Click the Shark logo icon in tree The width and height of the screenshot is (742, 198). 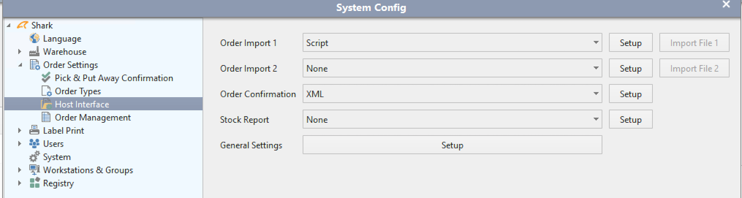[x=22, y=25]
